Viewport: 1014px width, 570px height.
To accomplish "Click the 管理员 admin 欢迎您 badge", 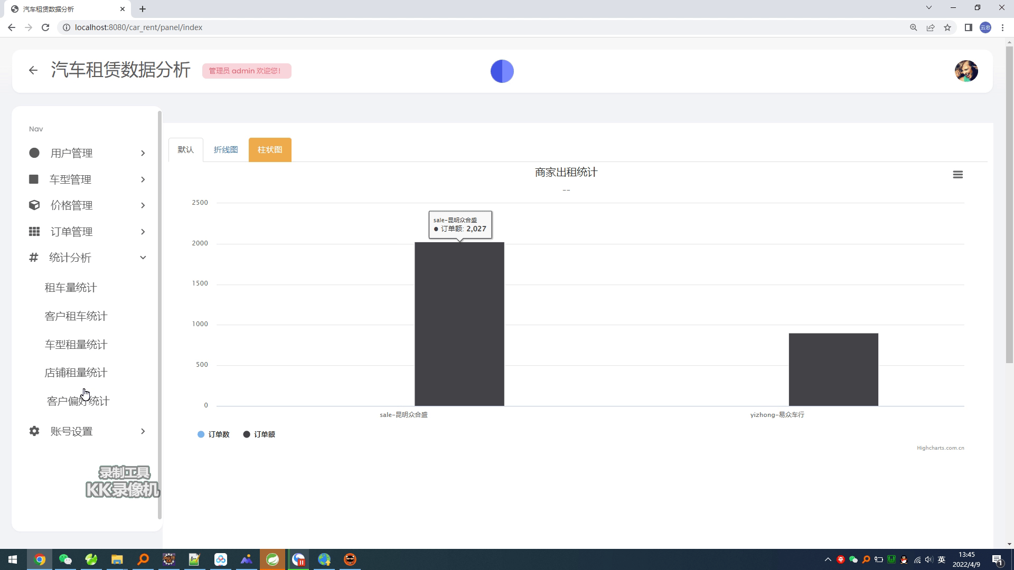I will pos(247,71).
